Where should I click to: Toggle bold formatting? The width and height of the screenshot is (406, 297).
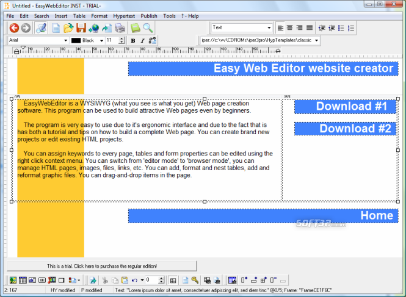click(133, 41)
